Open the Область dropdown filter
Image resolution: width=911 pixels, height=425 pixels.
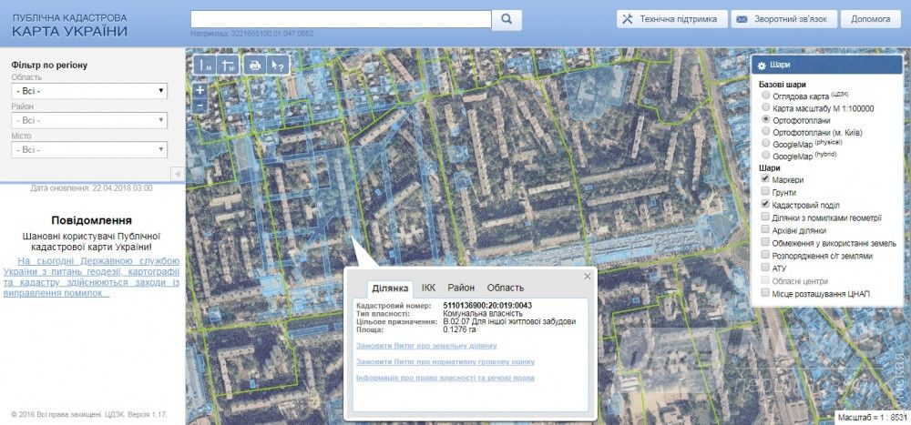coord(88,91)
